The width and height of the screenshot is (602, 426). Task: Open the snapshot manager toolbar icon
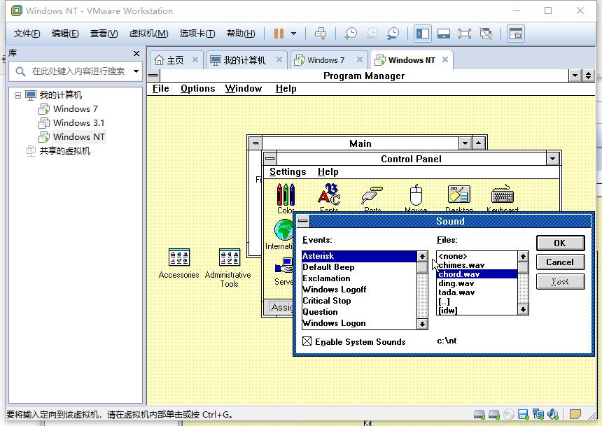click(393, 34)
